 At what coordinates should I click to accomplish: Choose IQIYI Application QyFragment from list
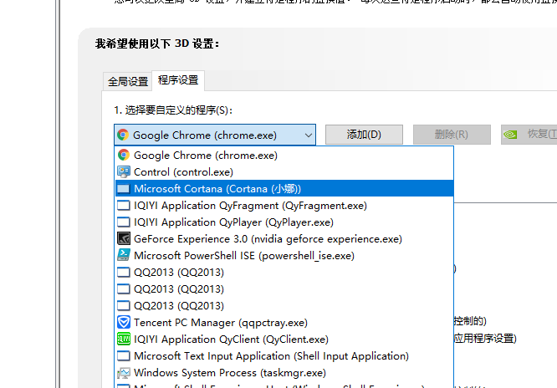(x=250, y=205)
